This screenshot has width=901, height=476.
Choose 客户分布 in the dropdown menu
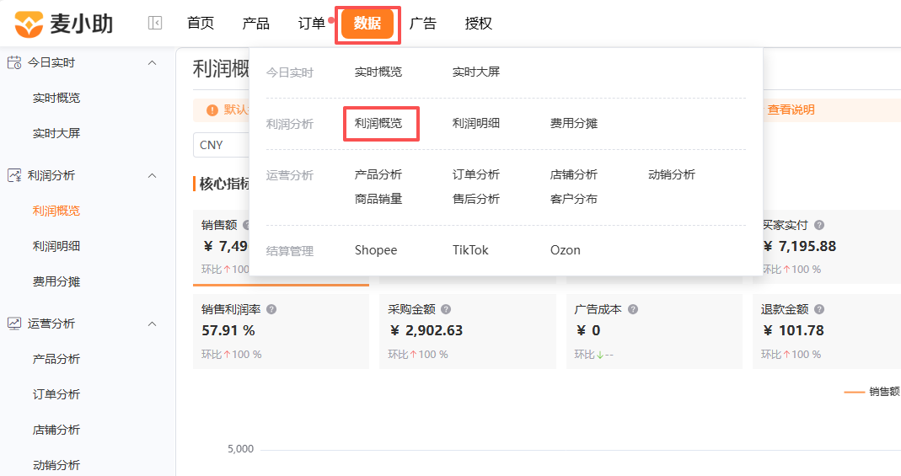click(x=573, y=199)
